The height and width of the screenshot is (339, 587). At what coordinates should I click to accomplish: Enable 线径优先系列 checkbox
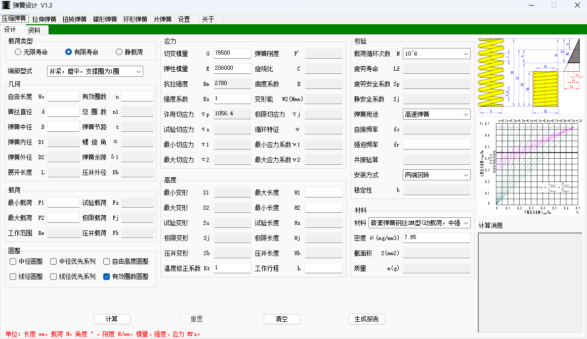[x=73, y=276]
